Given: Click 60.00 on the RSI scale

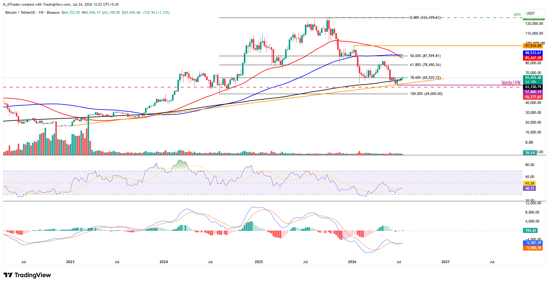Looking at the screenshot, I should coord(530,177).
